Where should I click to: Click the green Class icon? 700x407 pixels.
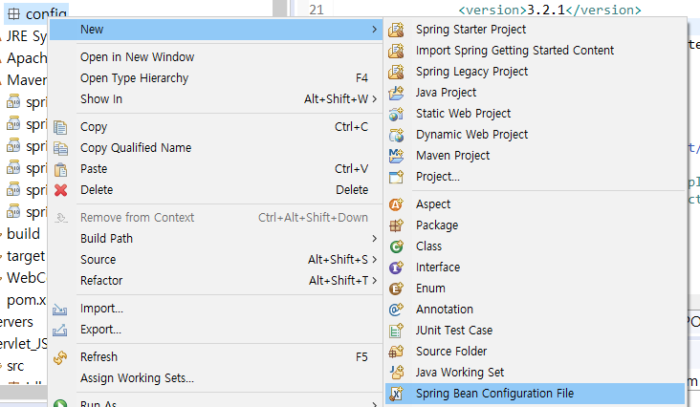396,246
